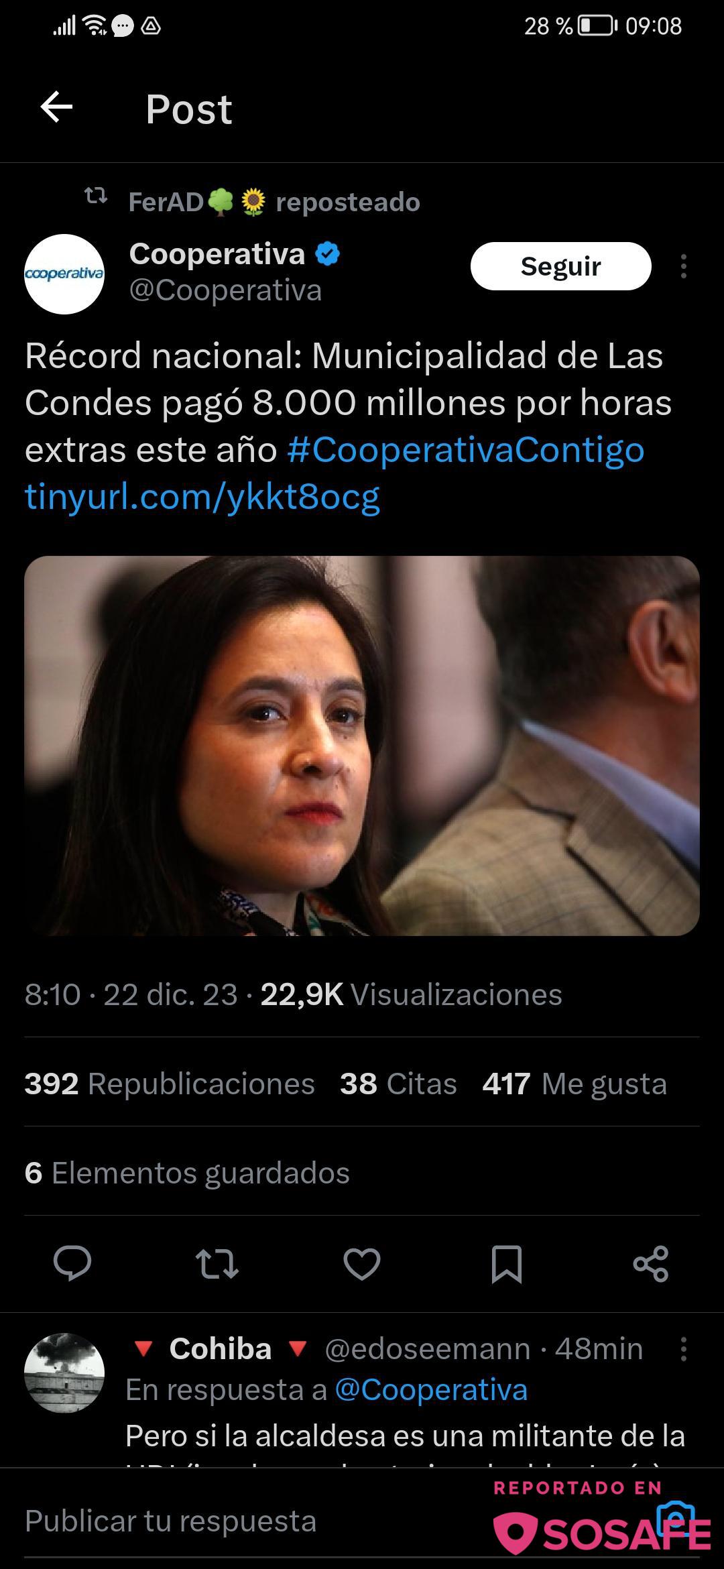Open the @Cooperativa mention in the reply
Viewport: 724px width, 1569px height.
pyautogui.click(x=431, y=1390)
